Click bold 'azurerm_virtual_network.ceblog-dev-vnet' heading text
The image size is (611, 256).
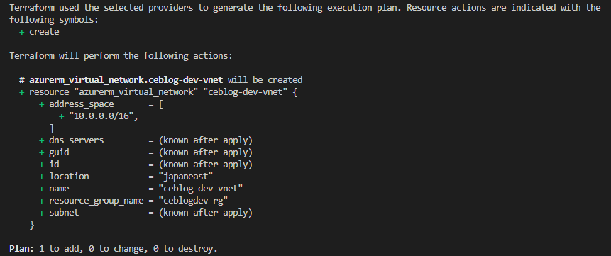[x=126, y=80]
